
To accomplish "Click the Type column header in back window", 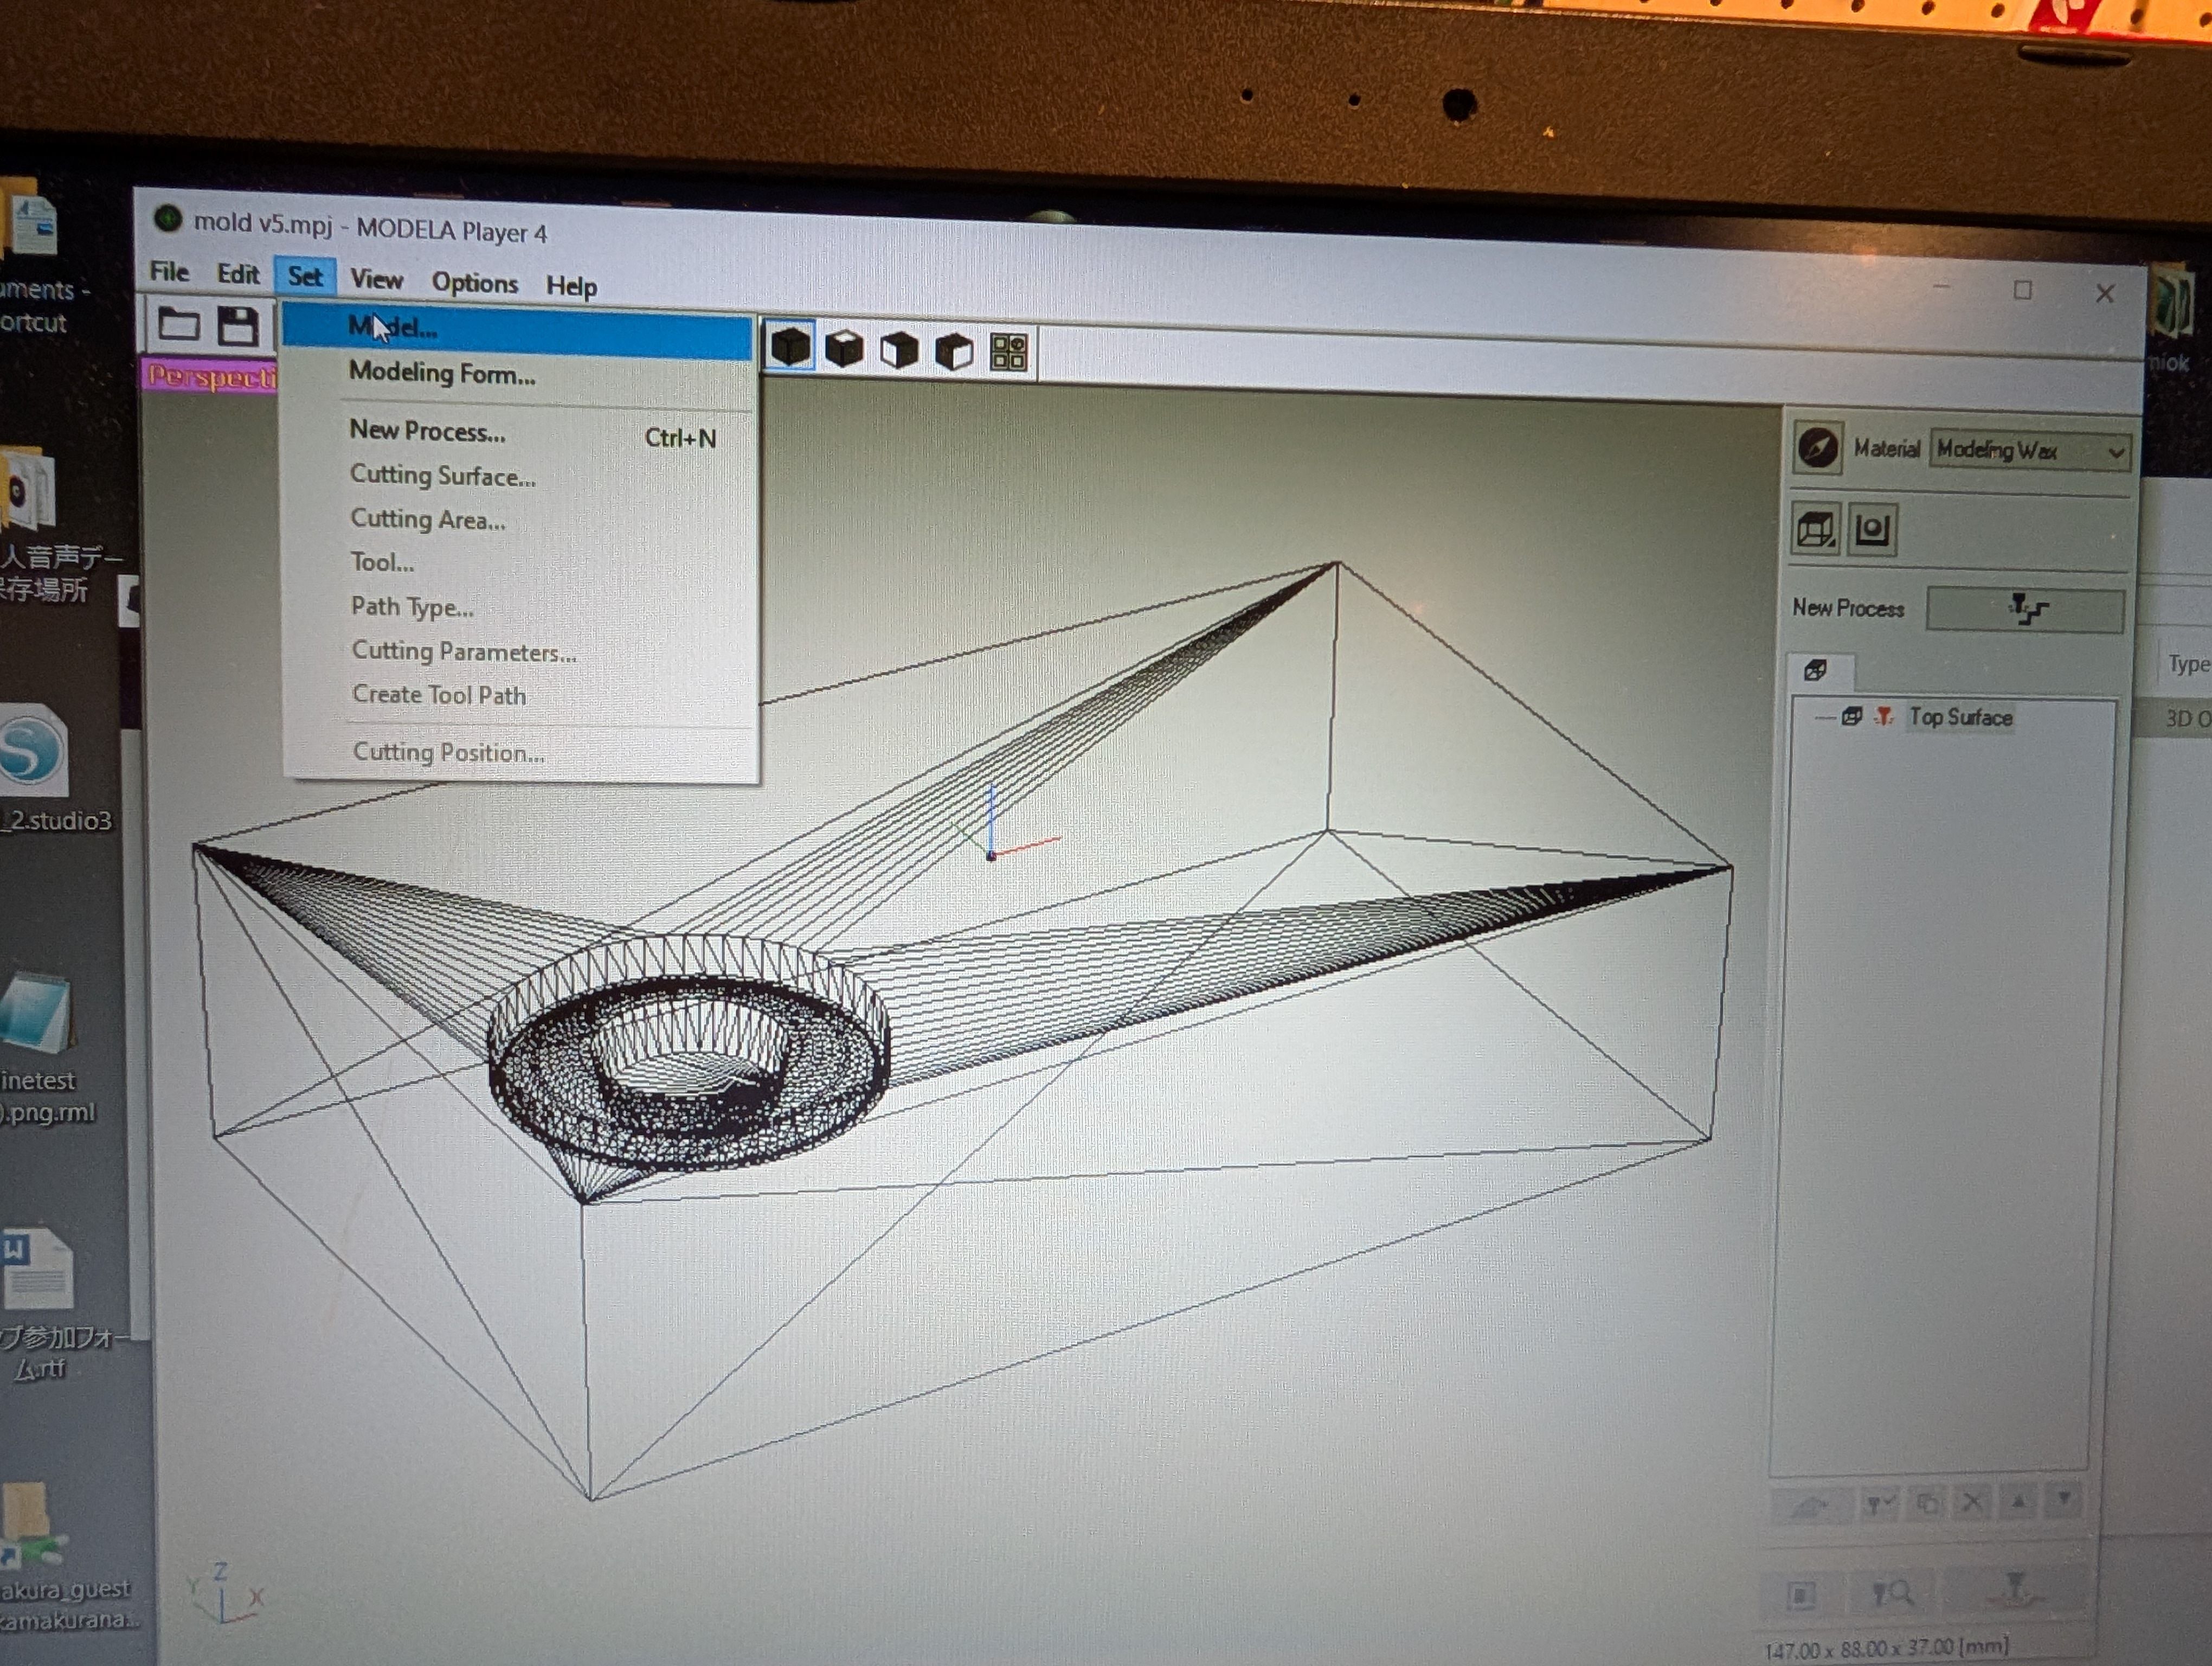I will tap(2188, 663).
